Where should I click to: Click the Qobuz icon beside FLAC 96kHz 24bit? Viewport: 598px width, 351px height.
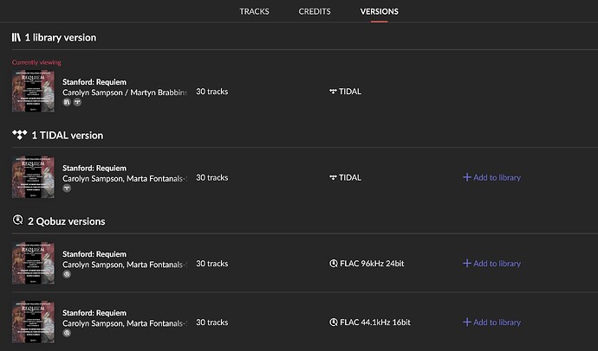coord(334,264)
